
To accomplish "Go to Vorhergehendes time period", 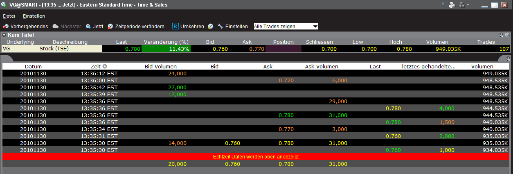I will [25, 26].
